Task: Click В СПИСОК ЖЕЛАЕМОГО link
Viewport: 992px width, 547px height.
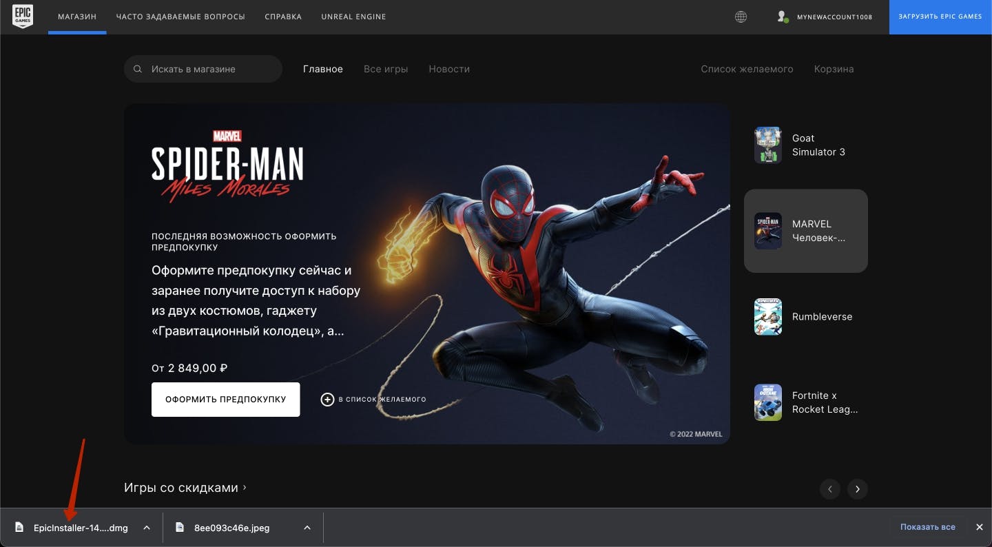Action: pyautogui.click(x=382, y=400)
